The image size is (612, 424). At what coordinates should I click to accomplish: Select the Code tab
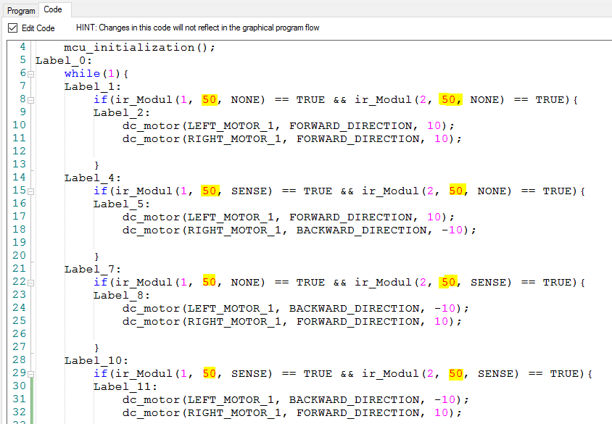click(53, 9)
